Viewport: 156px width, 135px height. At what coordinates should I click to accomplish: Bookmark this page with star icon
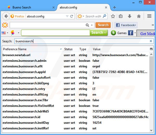(x=113, y=16)
